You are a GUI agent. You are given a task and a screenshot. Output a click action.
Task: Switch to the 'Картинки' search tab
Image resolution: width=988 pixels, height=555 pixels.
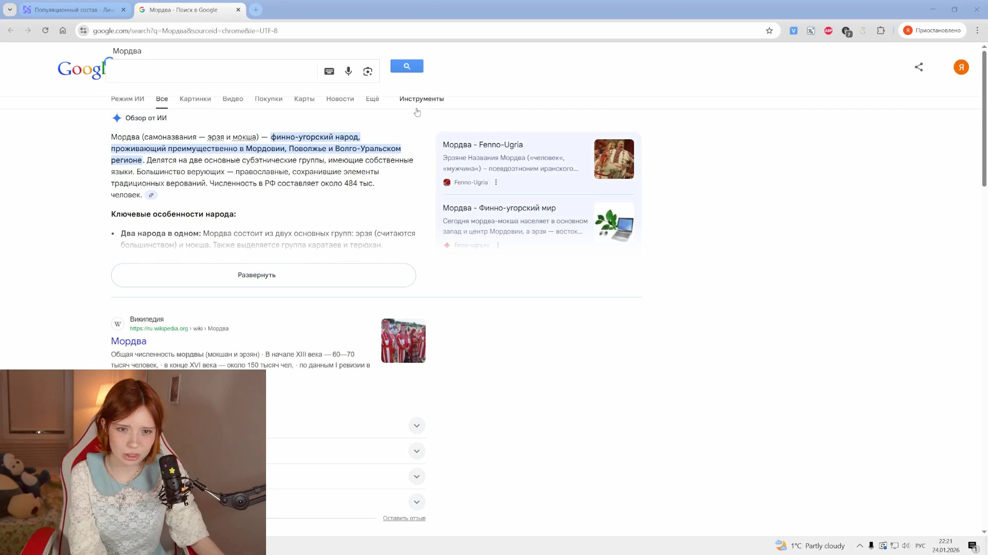tap(195, 99)
